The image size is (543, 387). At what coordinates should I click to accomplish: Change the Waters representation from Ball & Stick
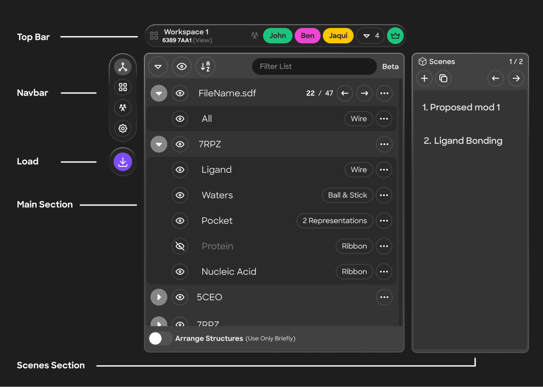click(x=347, y=195)
